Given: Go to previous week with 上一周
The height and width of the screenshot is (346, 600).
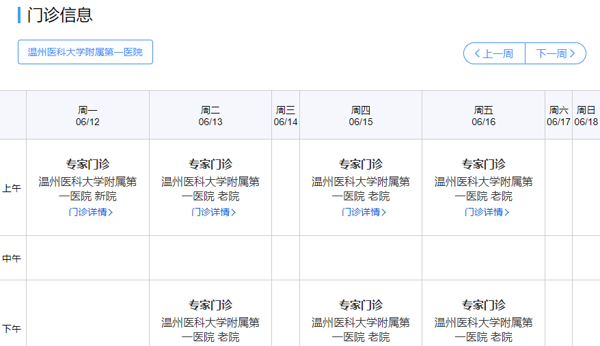Looking at the screenshot, I should [494, 53].
